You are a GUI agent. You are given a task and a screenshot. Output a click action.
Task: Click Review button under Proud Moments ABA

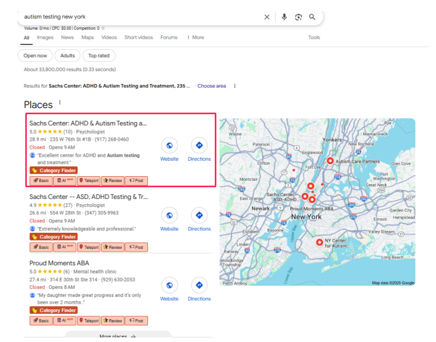[x=113, y=321]
